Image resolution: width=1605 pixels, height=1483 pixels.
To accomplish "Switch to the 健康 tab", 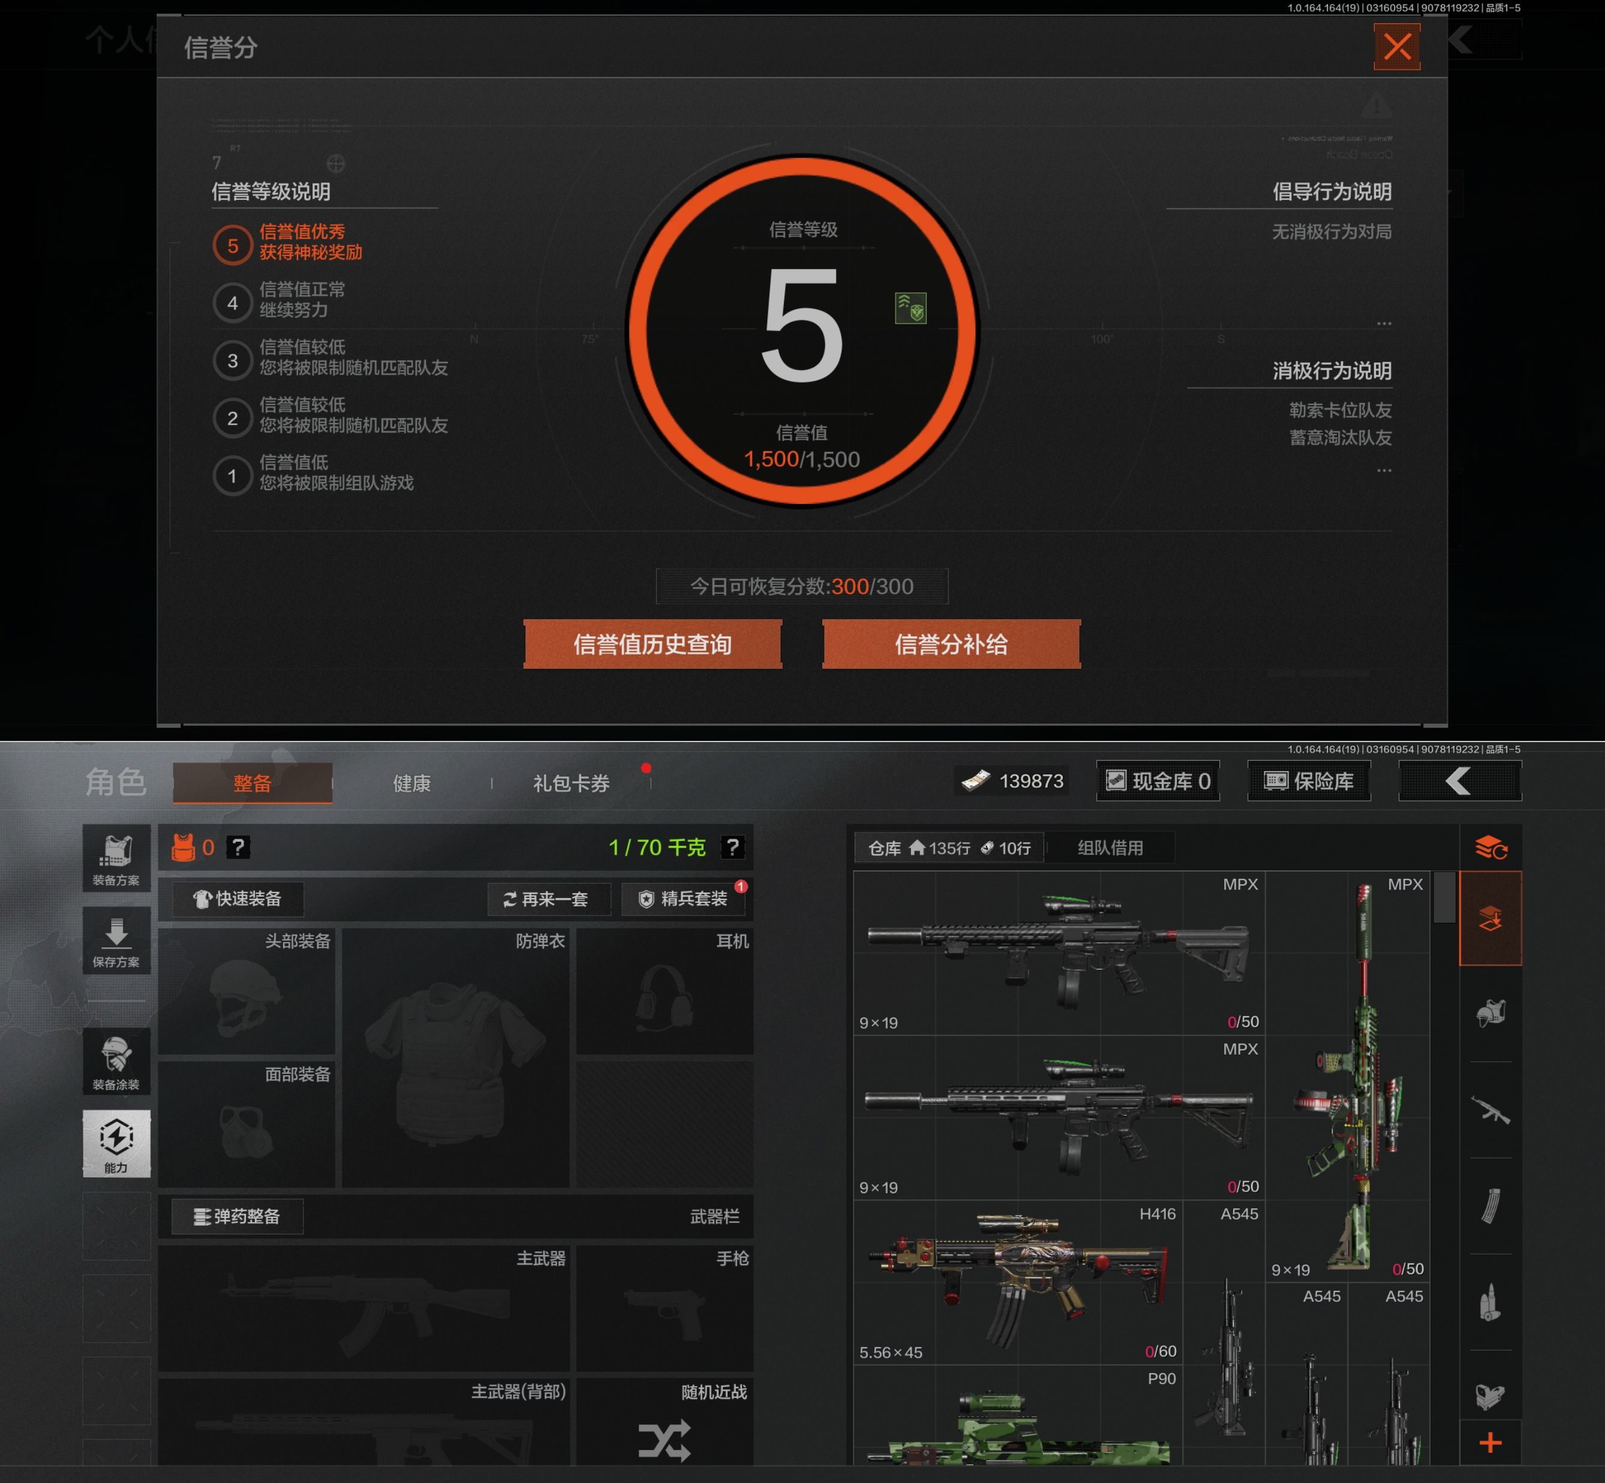I will 411,783.
